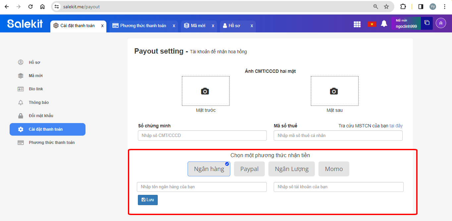Open Đổi mật khẩu in sidebar
The width and height of the screenshot is (452, 221).
pos(41,116)
